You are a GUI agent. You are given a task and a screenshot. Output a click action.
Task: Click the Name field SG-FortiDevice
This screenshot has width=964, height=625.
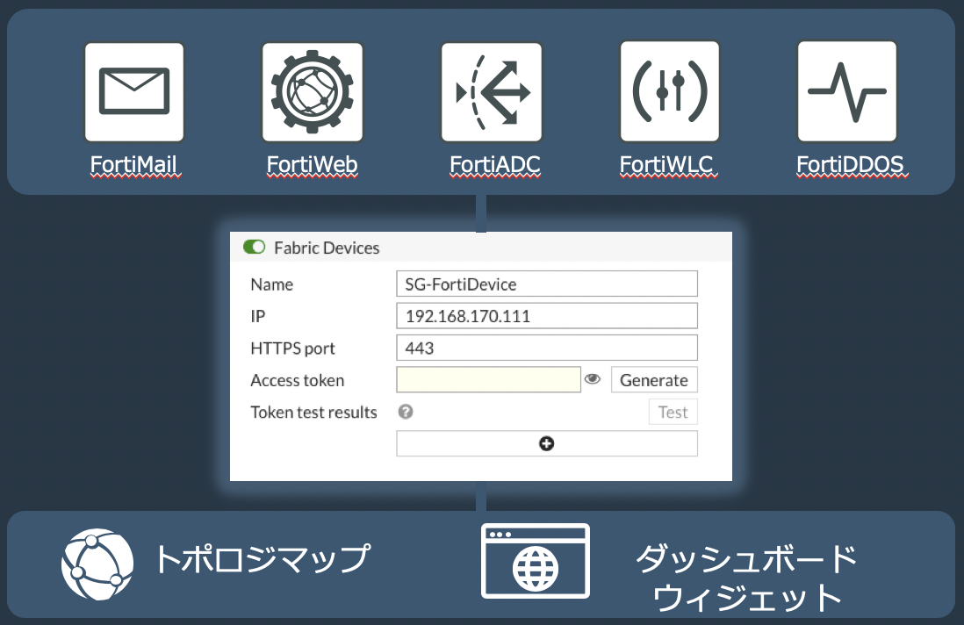(x=547, y=284)
